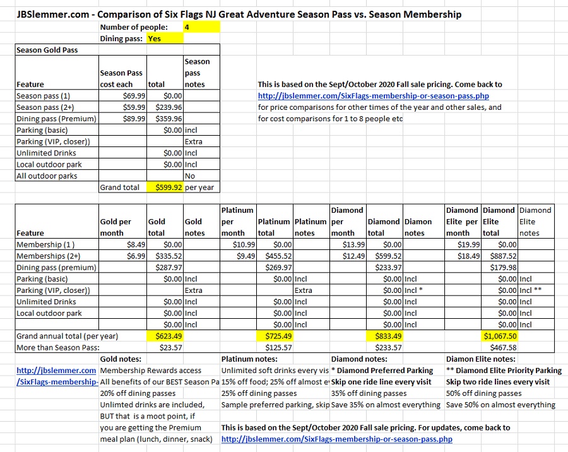Click the '50% off dining passes' note
The image size is (568, 452).
(x=484, y=393)
